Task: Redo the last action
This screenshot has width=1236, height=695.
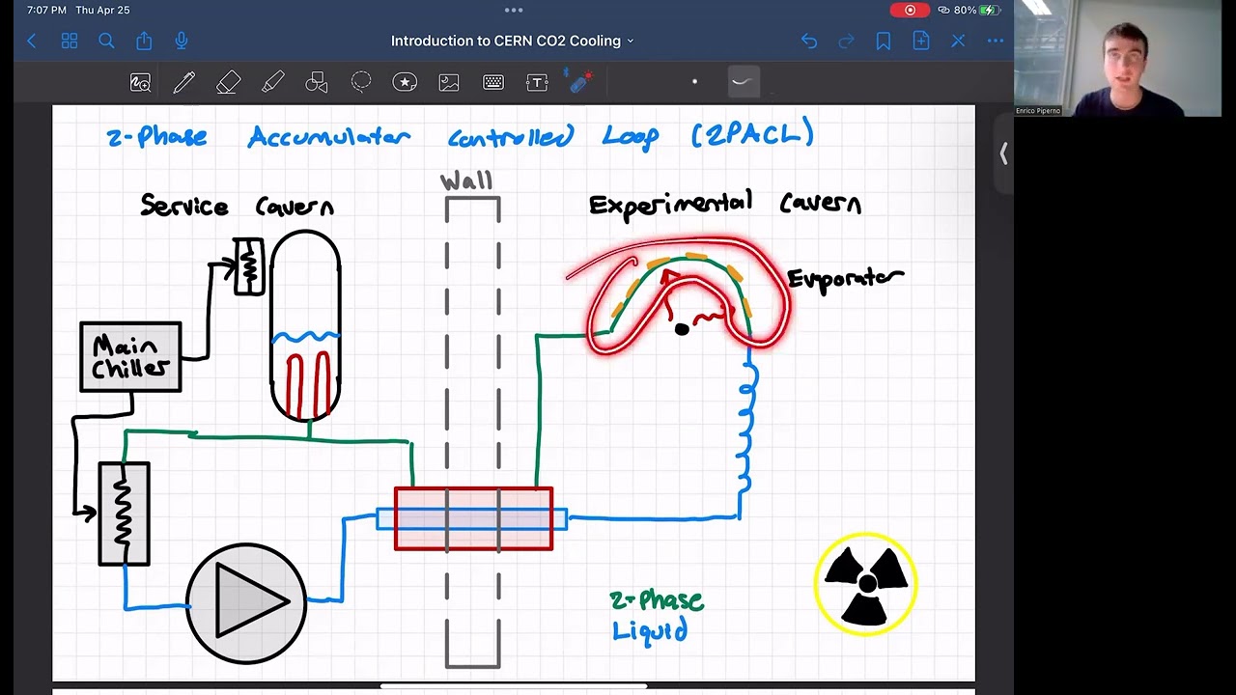Action: (x=847, y=41)
